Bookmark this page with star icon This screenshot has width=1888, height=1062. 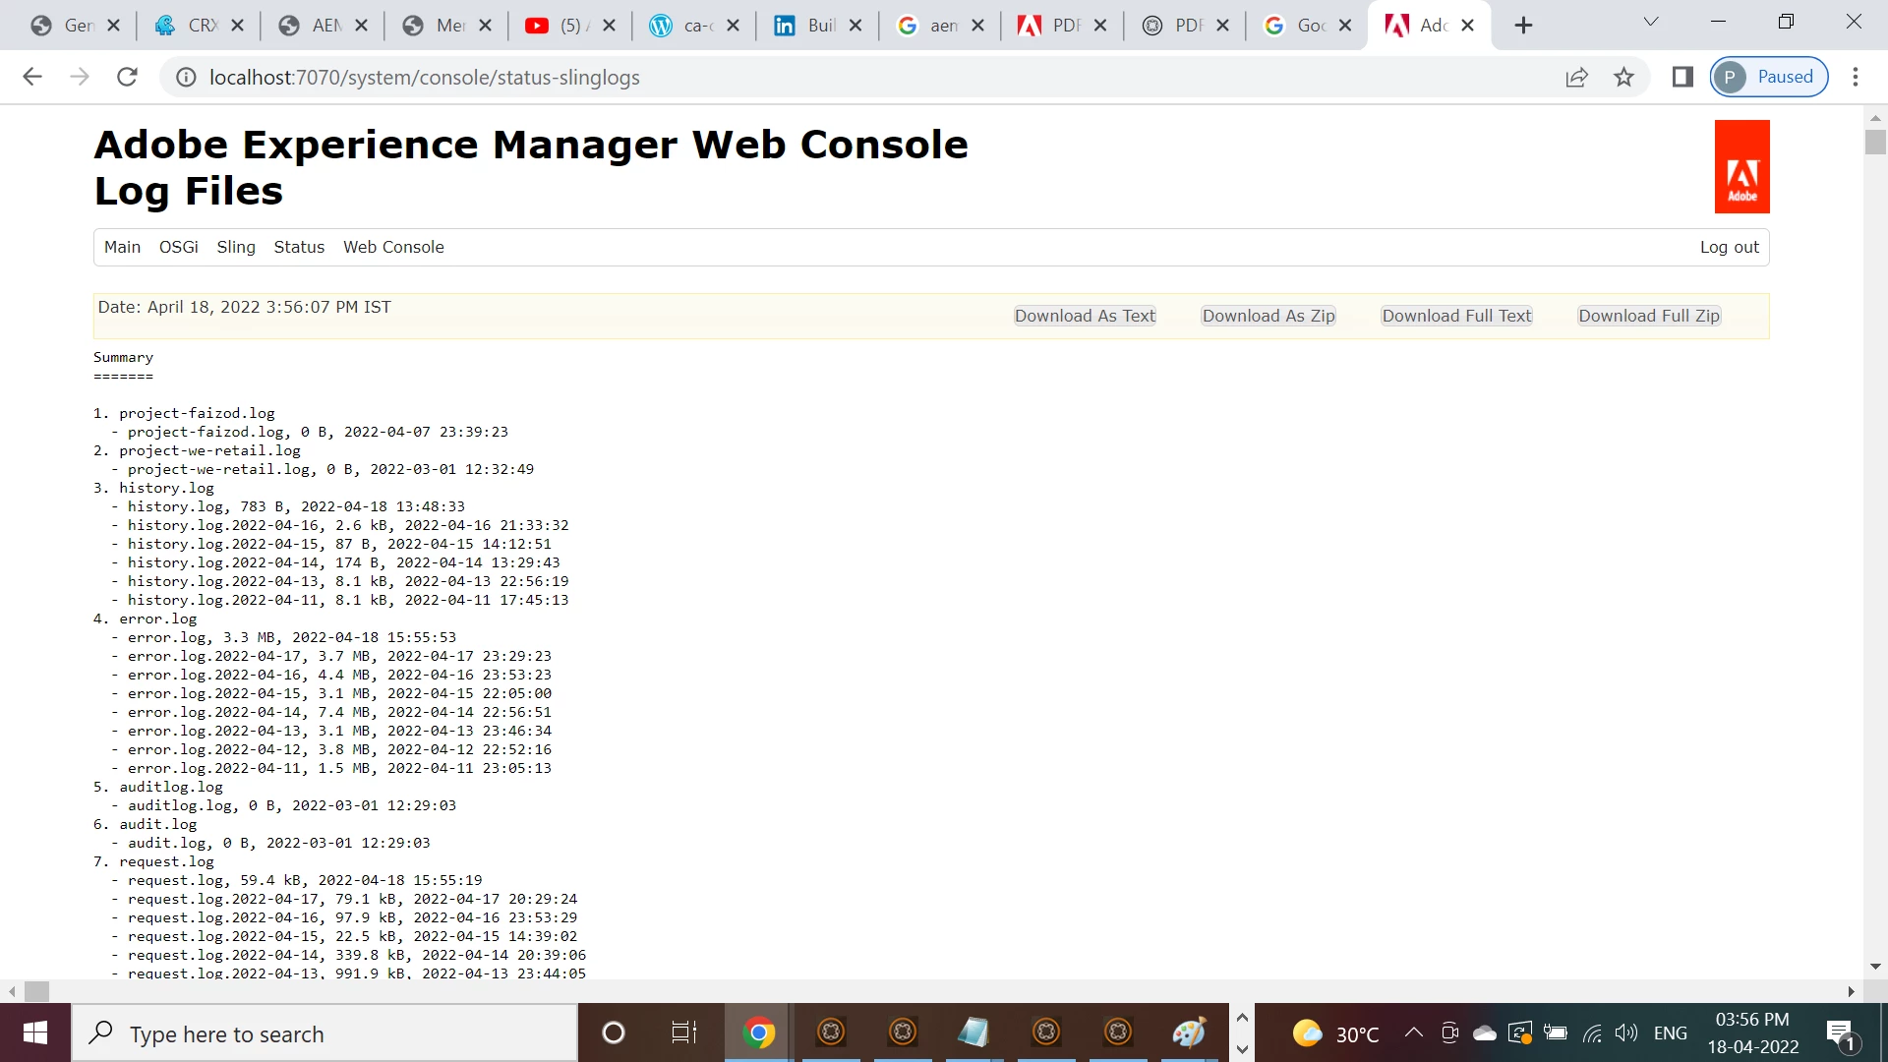point(1623,77)
